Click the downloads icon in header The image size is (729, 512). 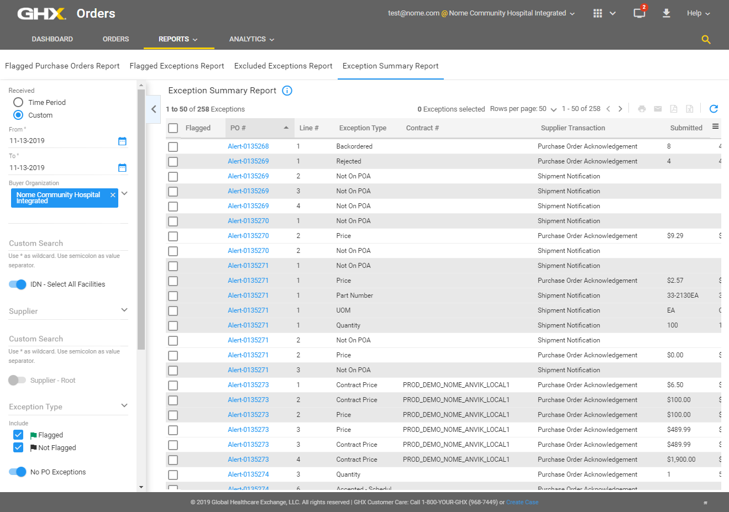click(667, 13)
